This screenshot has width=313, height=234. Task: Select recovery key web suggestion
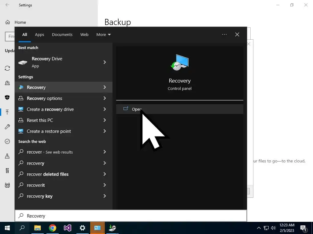(x=64, y=196)
